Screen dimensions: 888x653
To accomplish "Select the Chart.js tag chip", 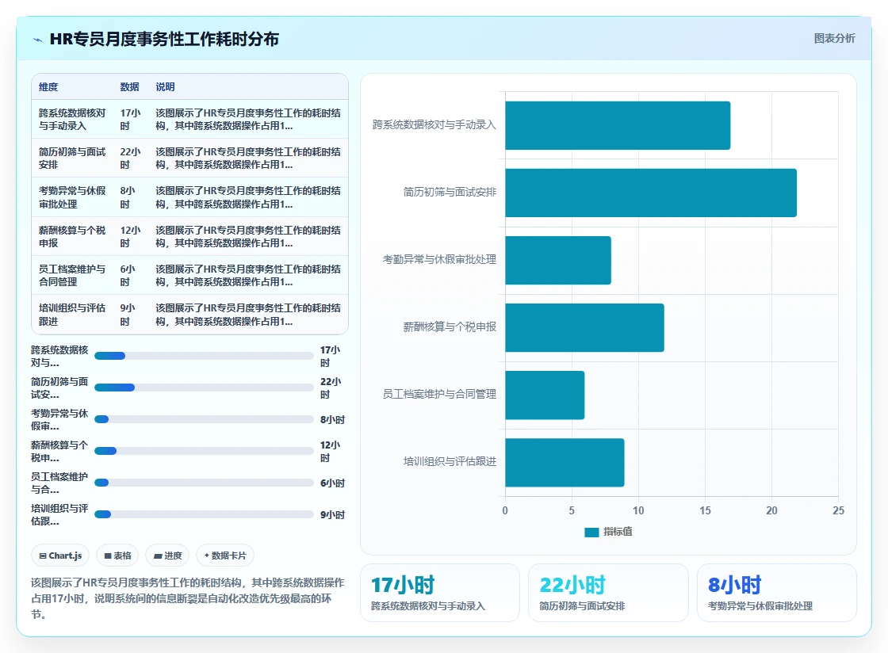I will pos(60,556).
